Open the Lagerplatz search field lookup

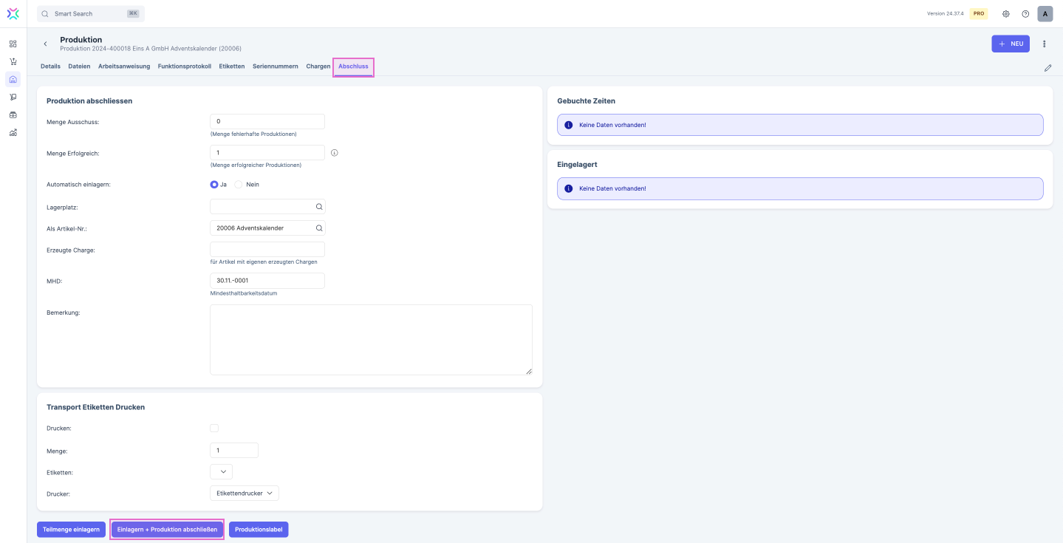(x=319, y=207)
